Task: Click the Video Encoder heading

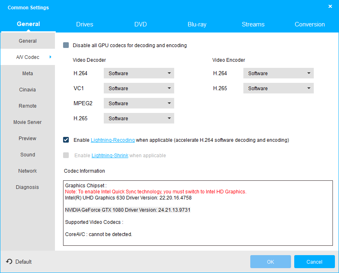Action: [x=229, y=60]
